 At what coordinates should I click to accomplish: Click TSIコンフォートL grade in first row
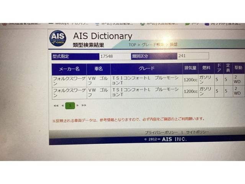pyautogui.click(x=147, y=80)
